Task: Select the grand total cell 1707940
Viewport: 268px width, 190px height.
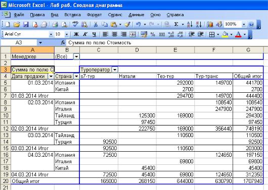Action: coord(248,181)
